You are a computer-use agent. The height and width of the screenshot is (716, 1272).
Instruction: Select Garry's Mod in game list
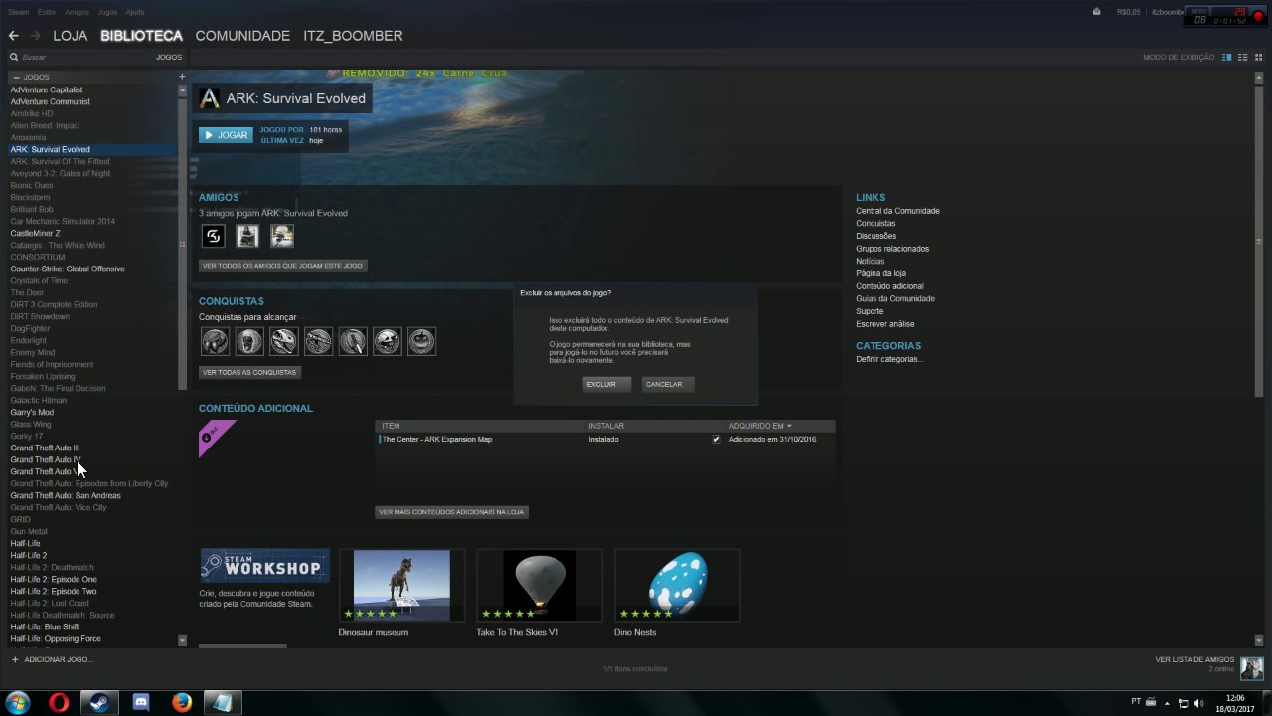[32, 412]
